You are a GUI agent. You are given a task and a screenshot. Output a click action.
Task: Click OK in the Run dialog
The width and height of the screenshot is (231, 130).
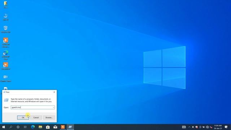pyautogui.click(x=23, y=117)
